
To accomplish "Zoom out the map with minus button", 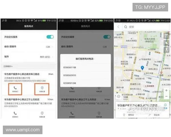I will click(x=166, y=96).
